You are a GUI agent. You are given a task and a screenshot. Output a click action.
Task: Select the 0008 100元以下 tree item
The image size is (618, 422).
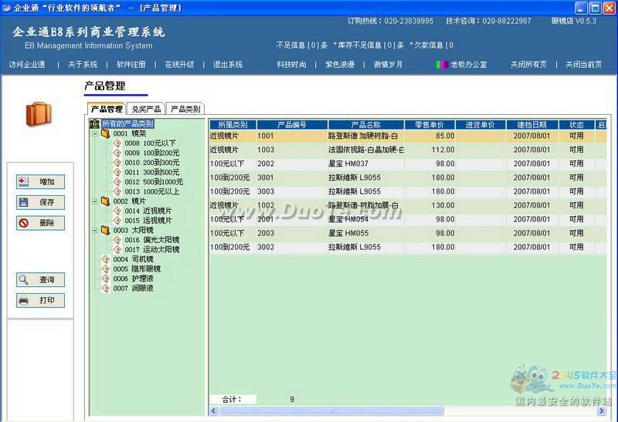[x=150, y=143]
